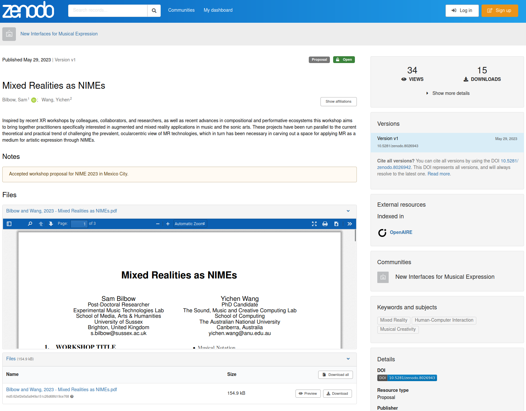Click the Download all button
Viewport: 526px width, 411px height.
click(335, 375)
